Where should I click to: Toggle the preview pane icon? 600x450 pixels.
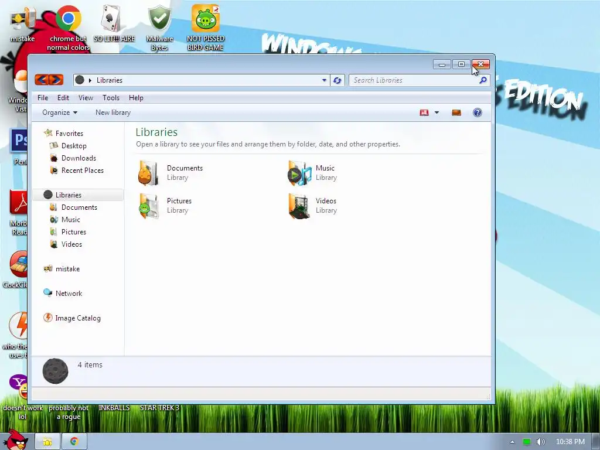click(456, 112)
